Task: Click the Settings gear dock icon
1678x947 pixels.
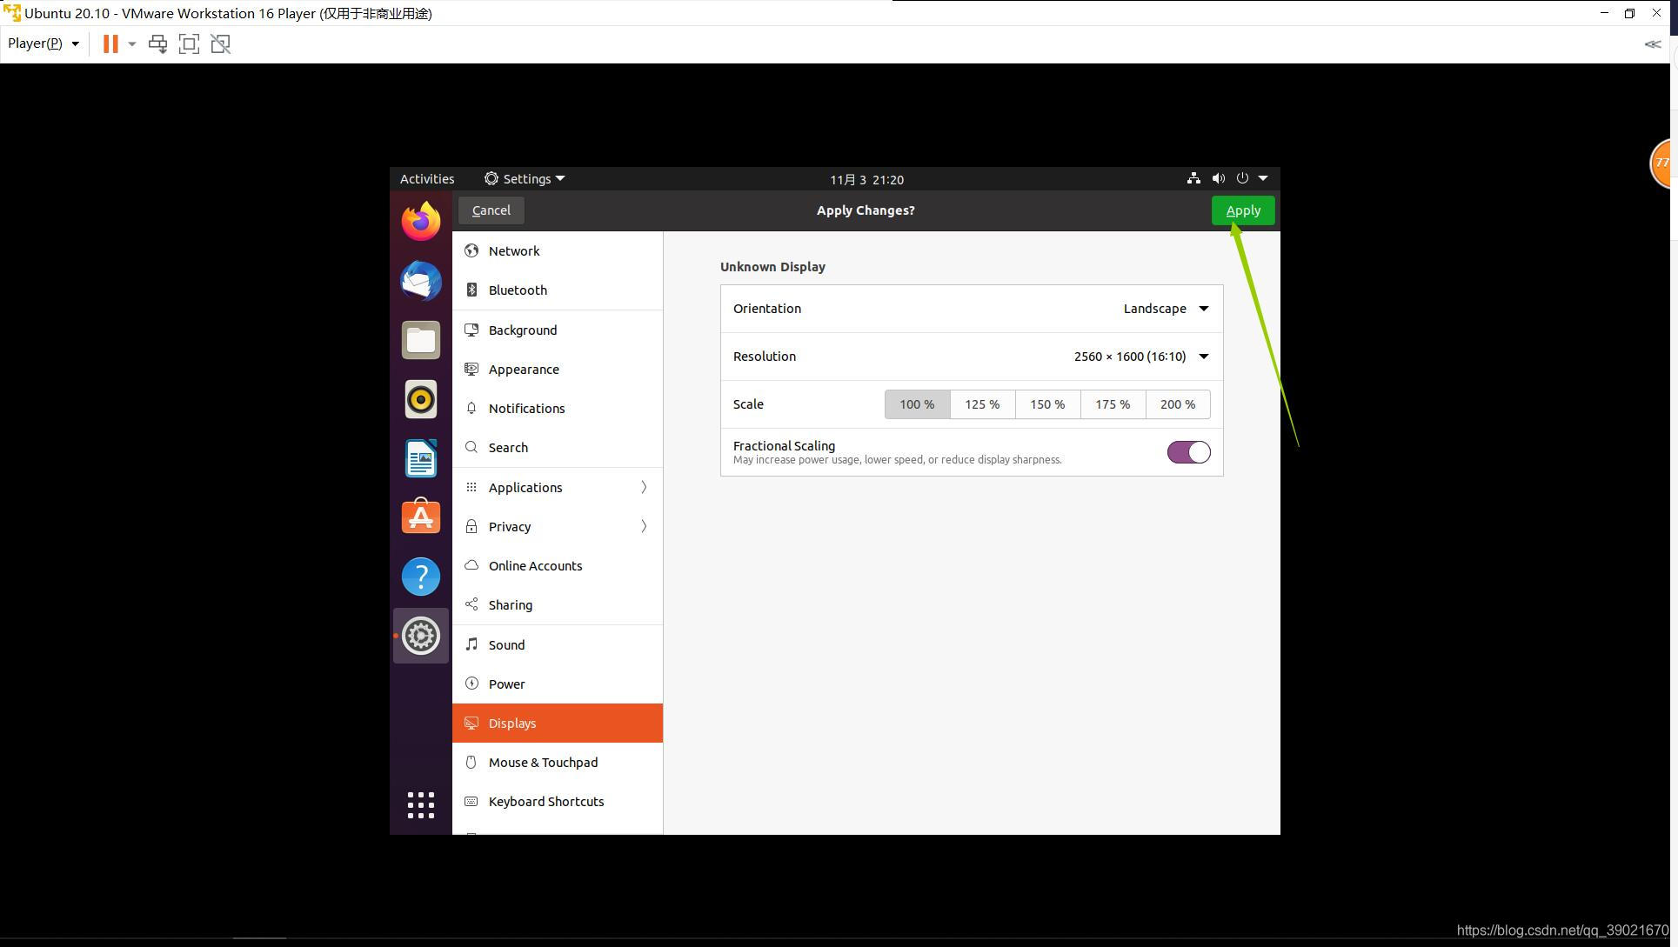Action: pyautogui.click(x=421, y=636)
